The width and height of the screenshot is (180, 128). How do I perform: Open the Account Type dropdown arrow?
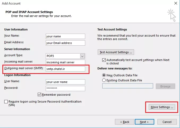(82, 56)
